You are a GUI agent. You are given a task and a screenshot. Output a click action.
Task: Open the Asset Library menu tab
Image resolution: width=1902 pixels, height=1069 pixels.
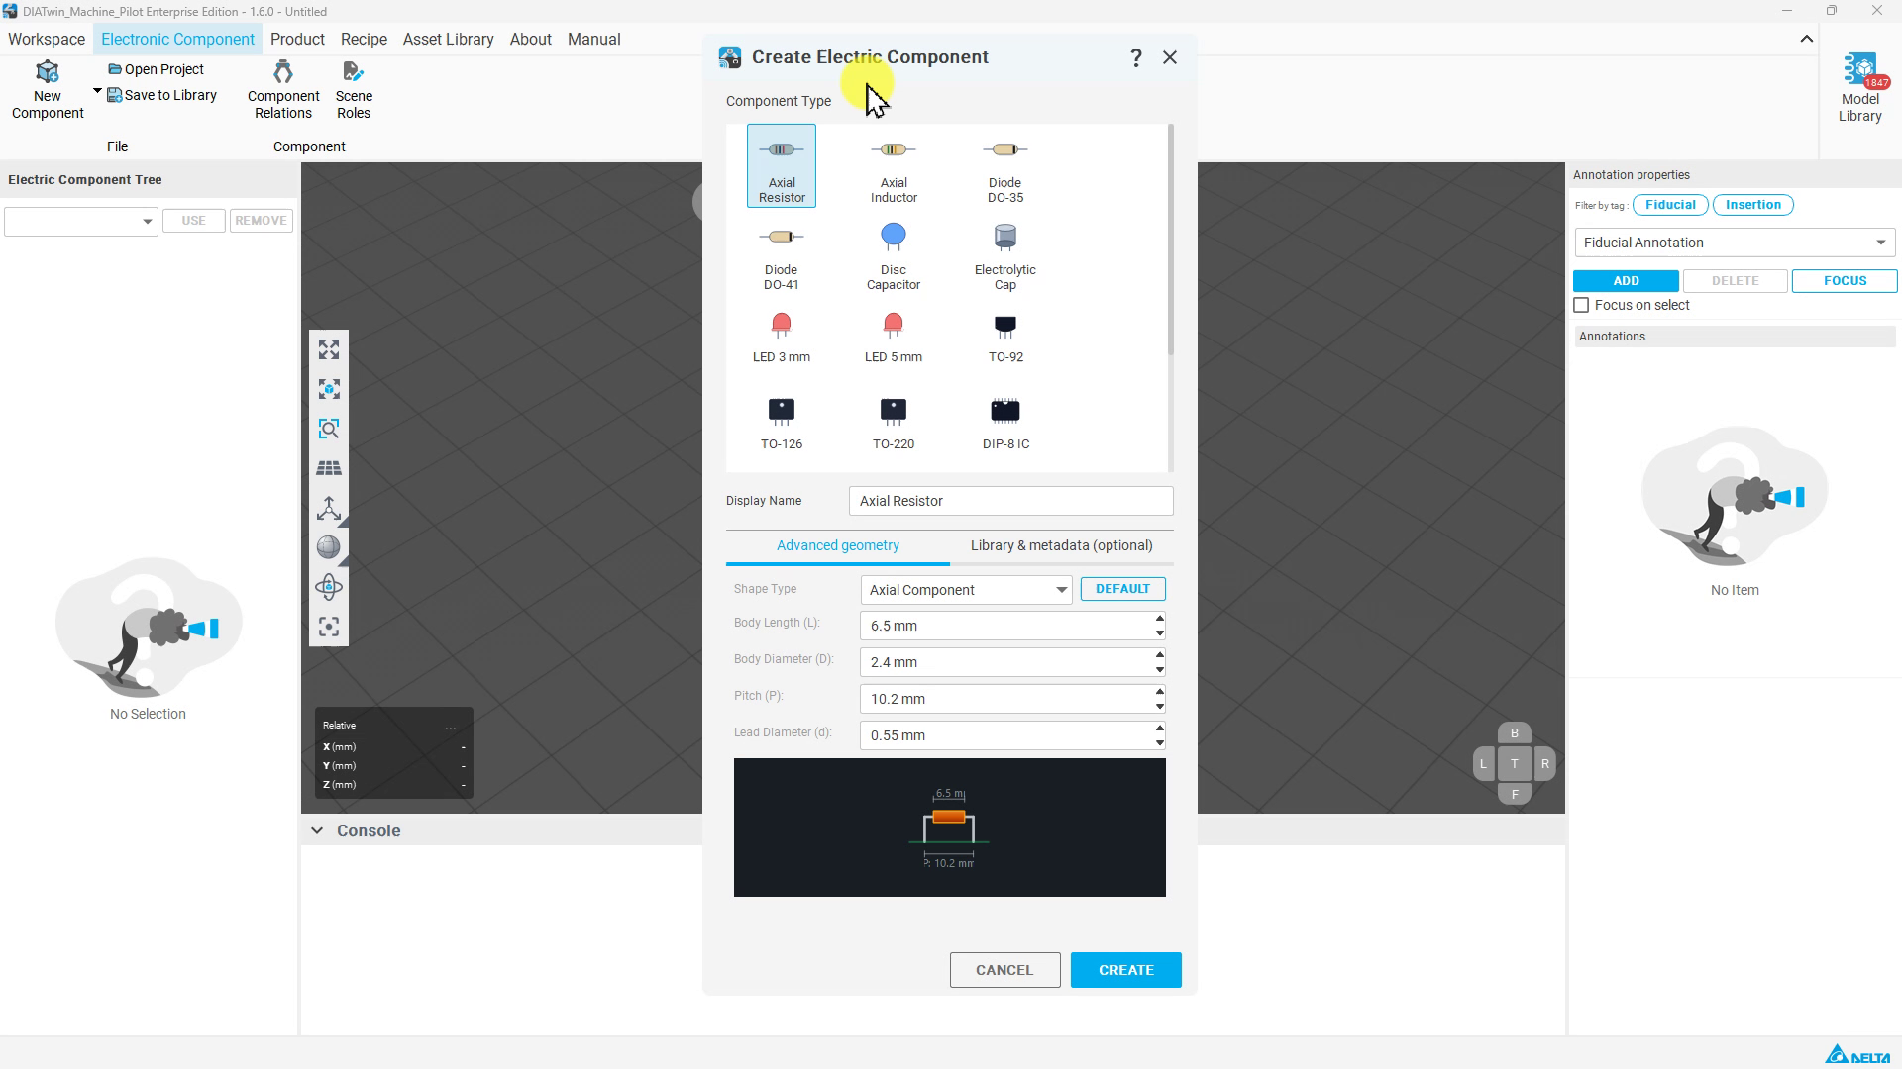(448, 40)
